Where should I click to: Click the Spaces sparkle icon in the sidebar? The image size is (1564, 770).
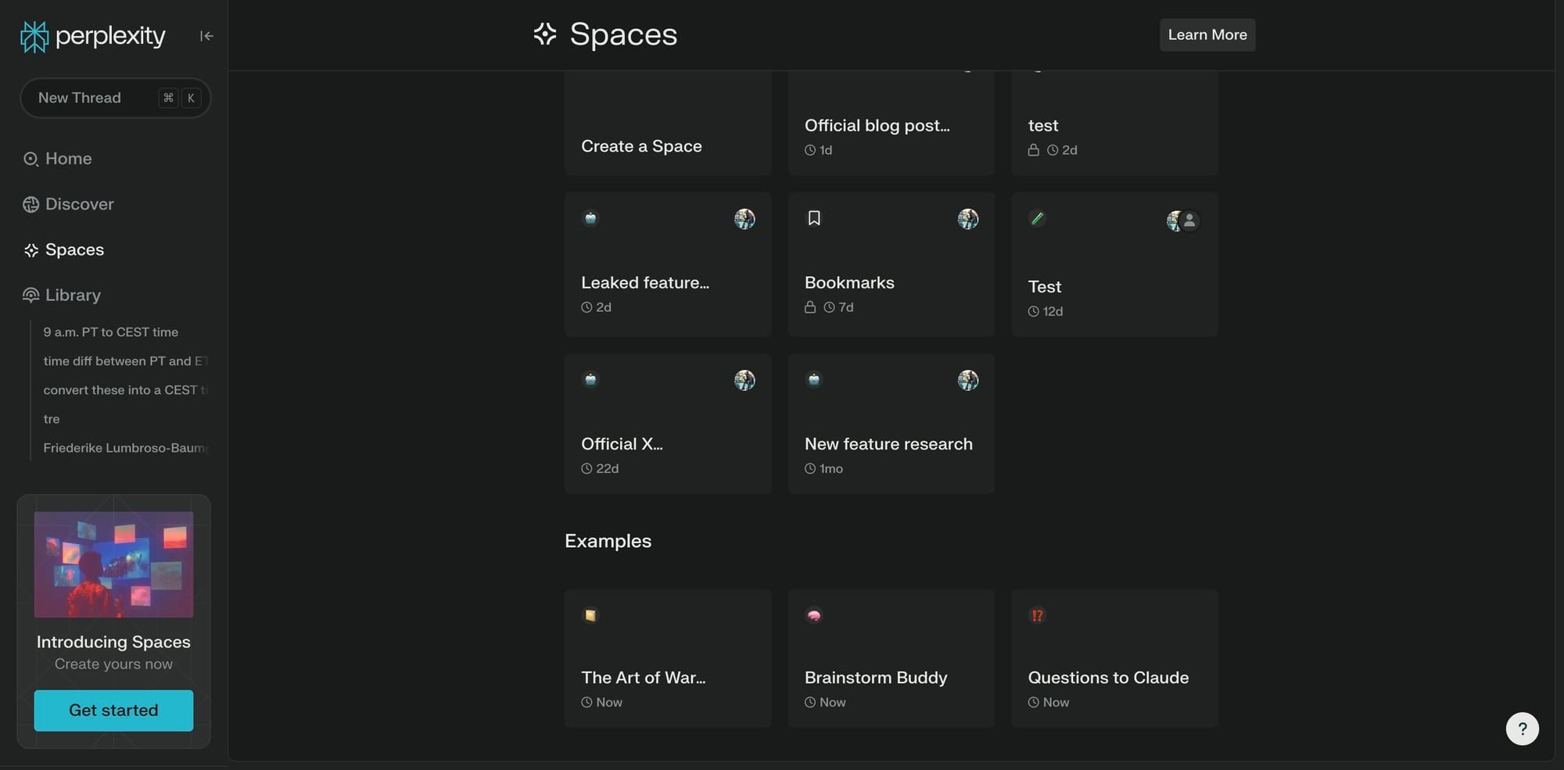(31, 250)
